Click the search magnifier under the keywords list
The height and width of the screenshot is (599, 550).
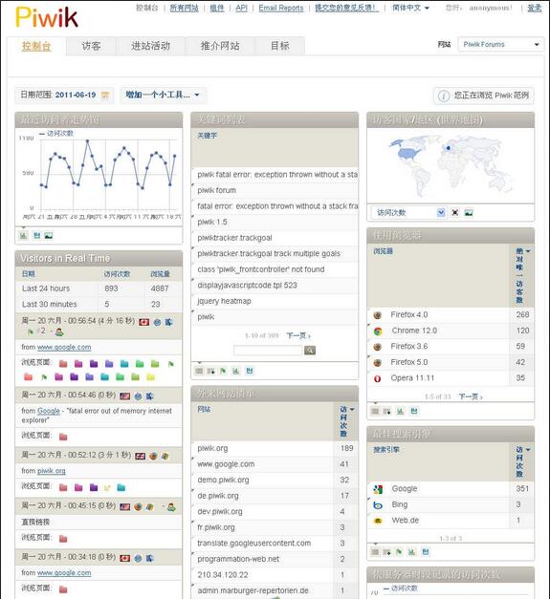(310, 350)
